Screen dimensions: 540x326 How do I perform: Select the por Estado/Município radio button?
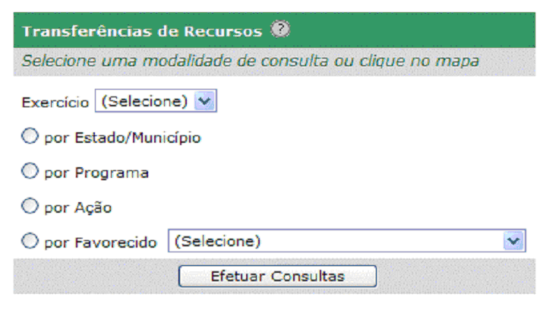pos(30,137)
